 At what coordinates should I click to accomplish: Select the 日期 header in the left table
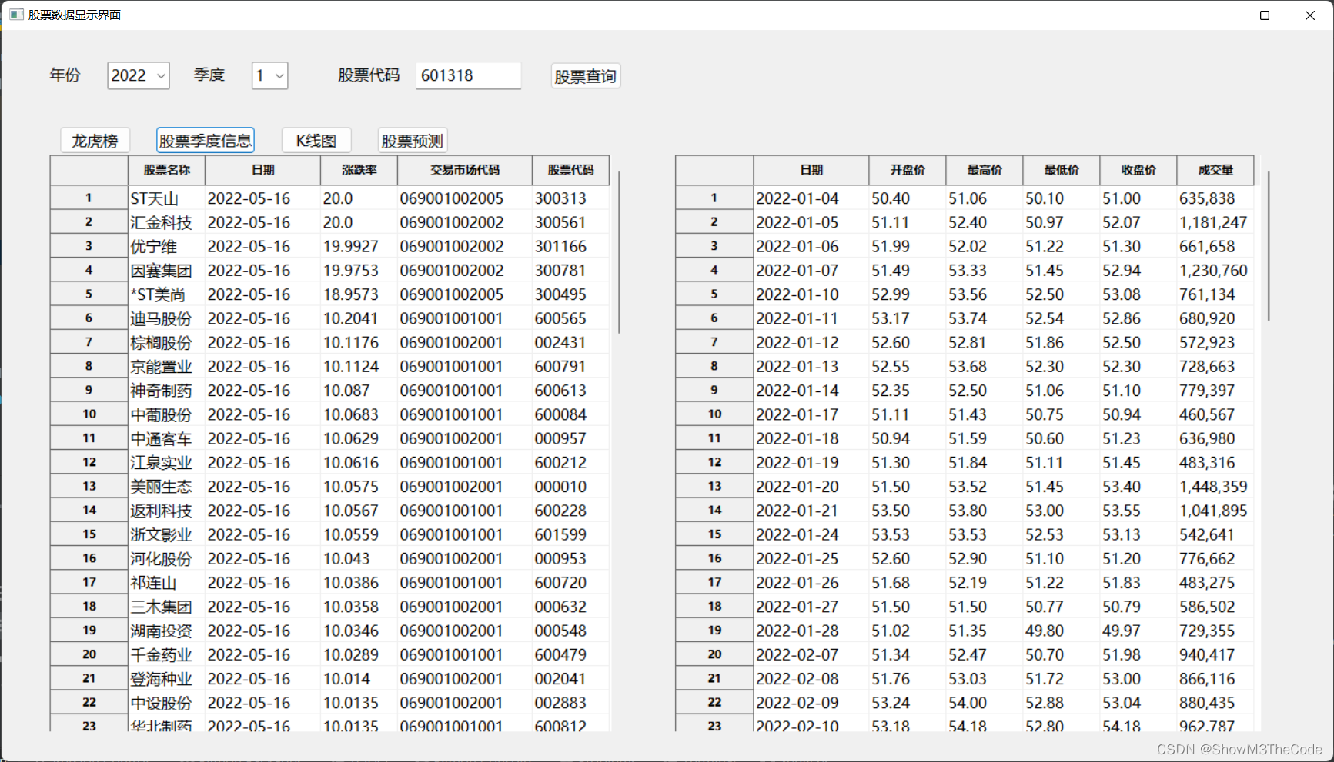[x=262, y=170]
